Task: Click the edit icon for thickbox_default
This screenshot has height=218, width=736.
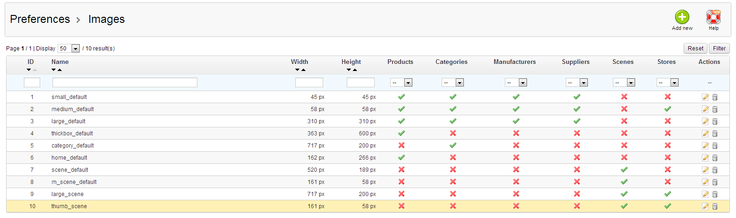Action: point(705,134)
